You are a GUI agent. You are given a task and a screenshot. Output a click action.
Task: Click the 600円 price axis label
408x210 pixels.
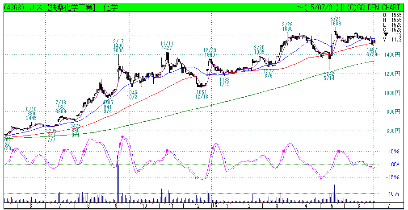393,131
